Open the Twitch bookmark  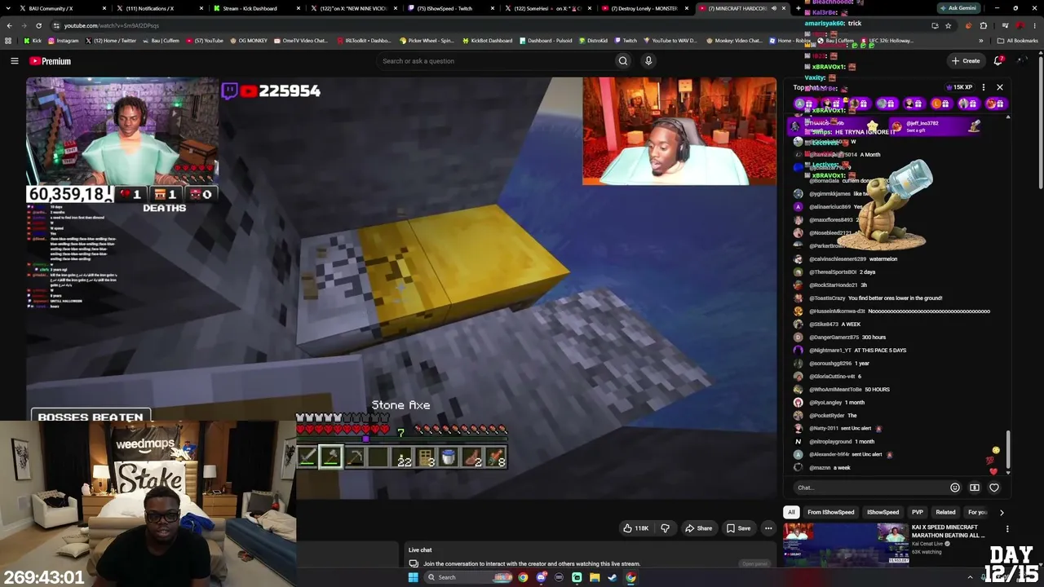[x=626, y=41]
